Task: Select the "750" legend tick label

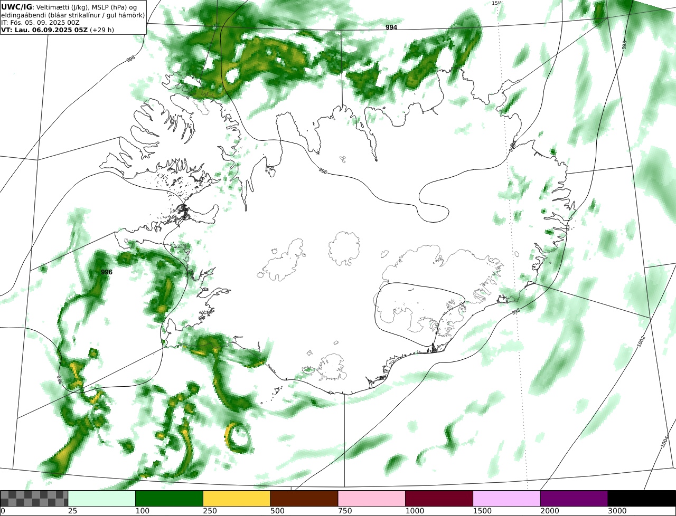Action: (345, 511)
